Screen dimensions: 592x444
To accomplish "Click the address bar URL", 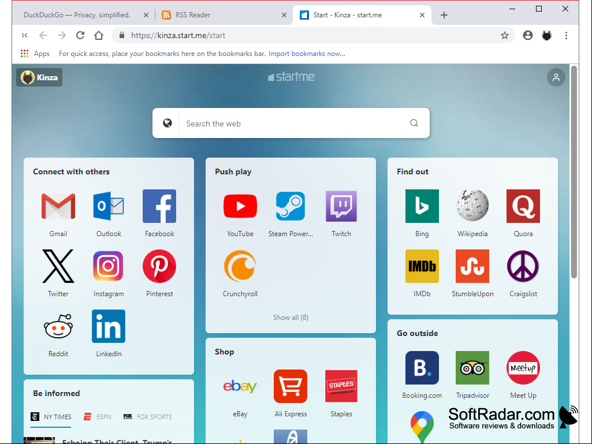I will [x=178, y=35].
